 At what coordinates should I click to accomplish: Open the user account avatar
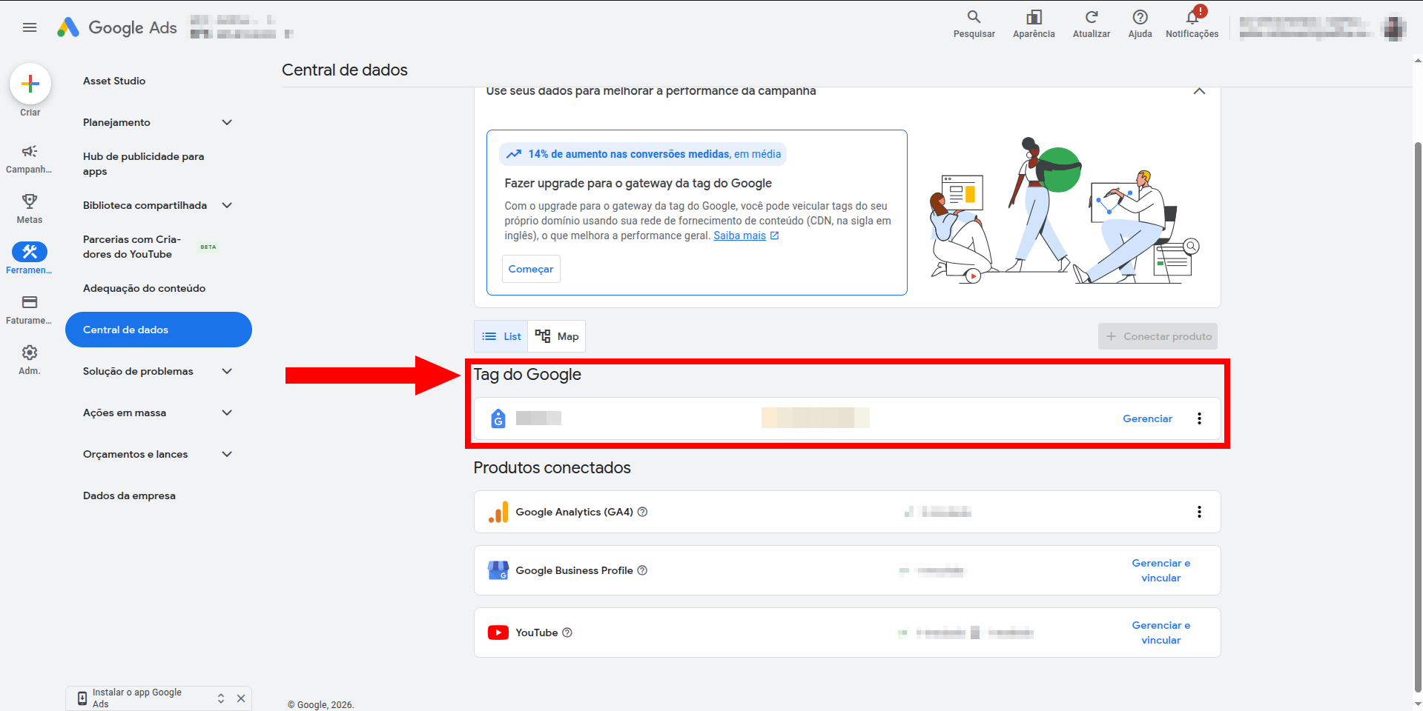(1393, 28)
